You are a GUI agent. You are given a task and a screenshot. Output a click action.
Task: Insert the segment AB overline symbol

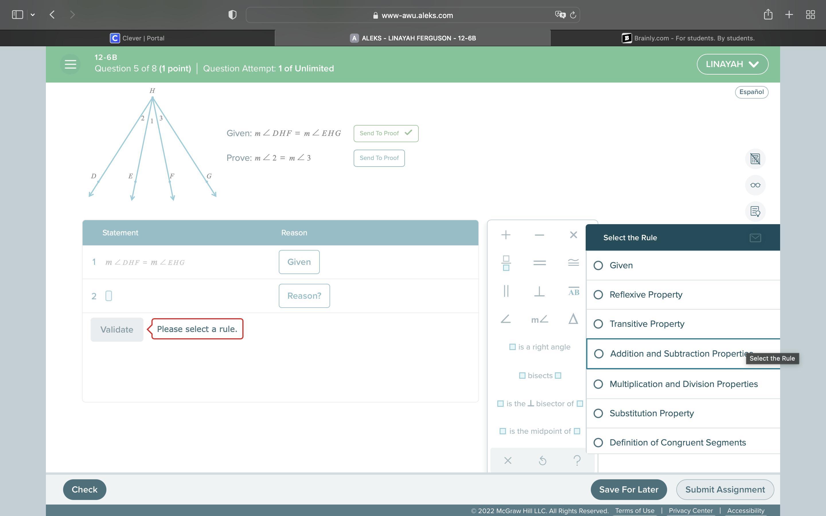573,292
